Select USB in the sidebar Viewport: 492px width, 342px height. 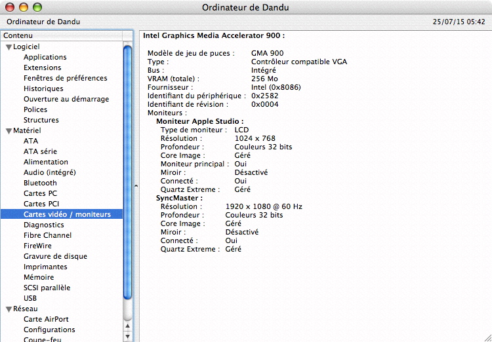(x=30, y=298)
